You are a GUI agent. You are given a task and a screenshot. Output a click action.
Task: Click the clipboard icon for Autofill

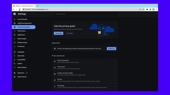pyautogui.click(x=15, y=23)
